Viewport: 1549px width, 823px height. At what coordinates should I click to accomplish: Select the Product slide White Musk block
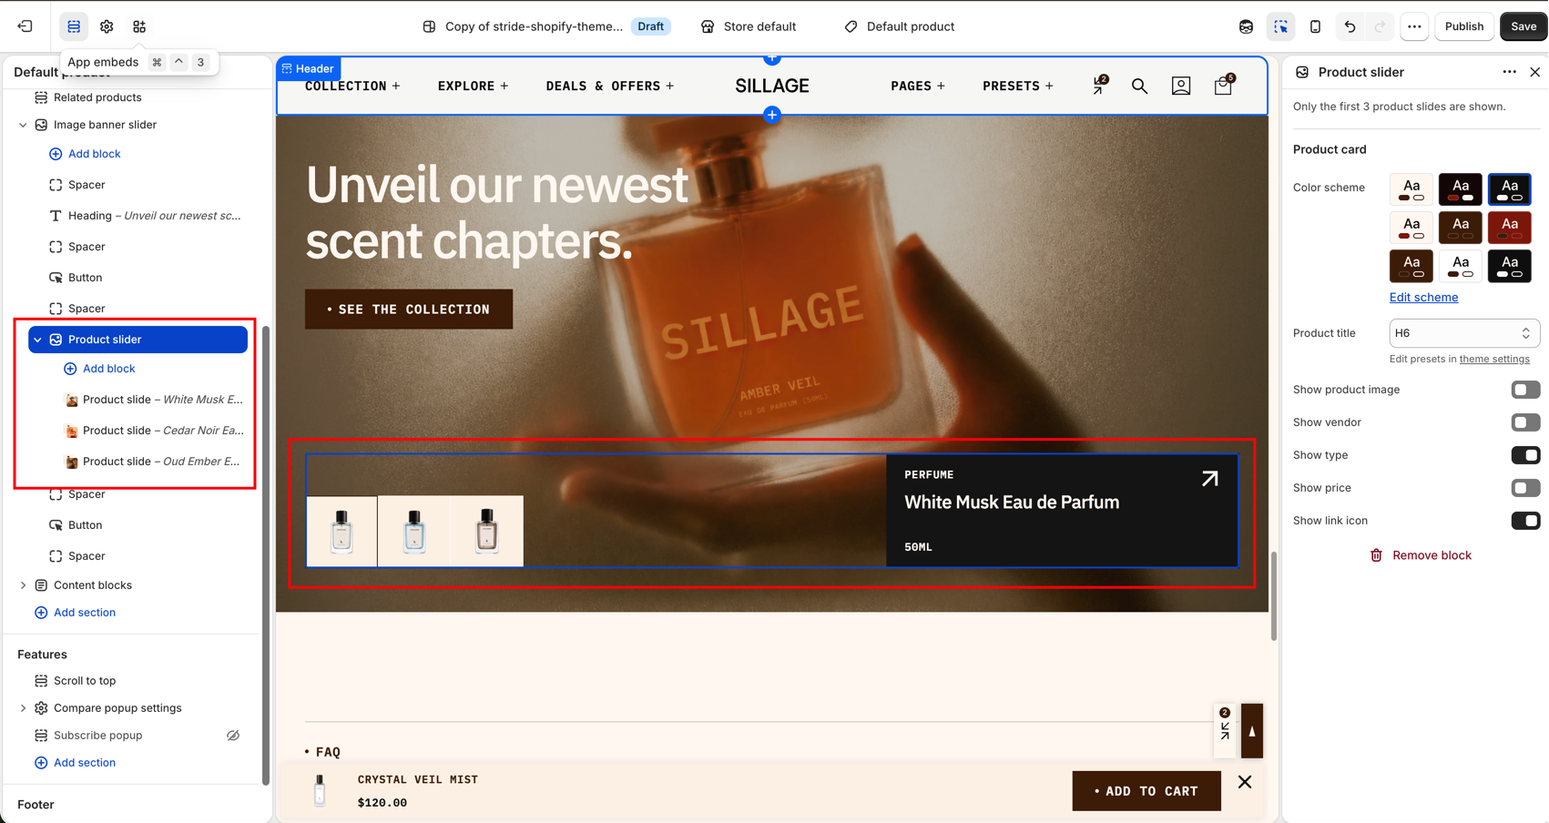coord(155,400)
